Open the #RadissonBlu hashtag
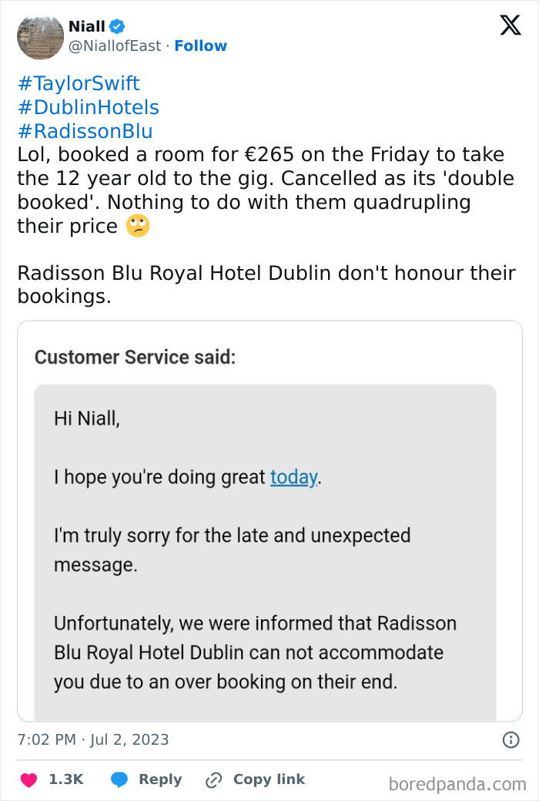The width and height of the screenshot is (539, 801). click(84, 131)
